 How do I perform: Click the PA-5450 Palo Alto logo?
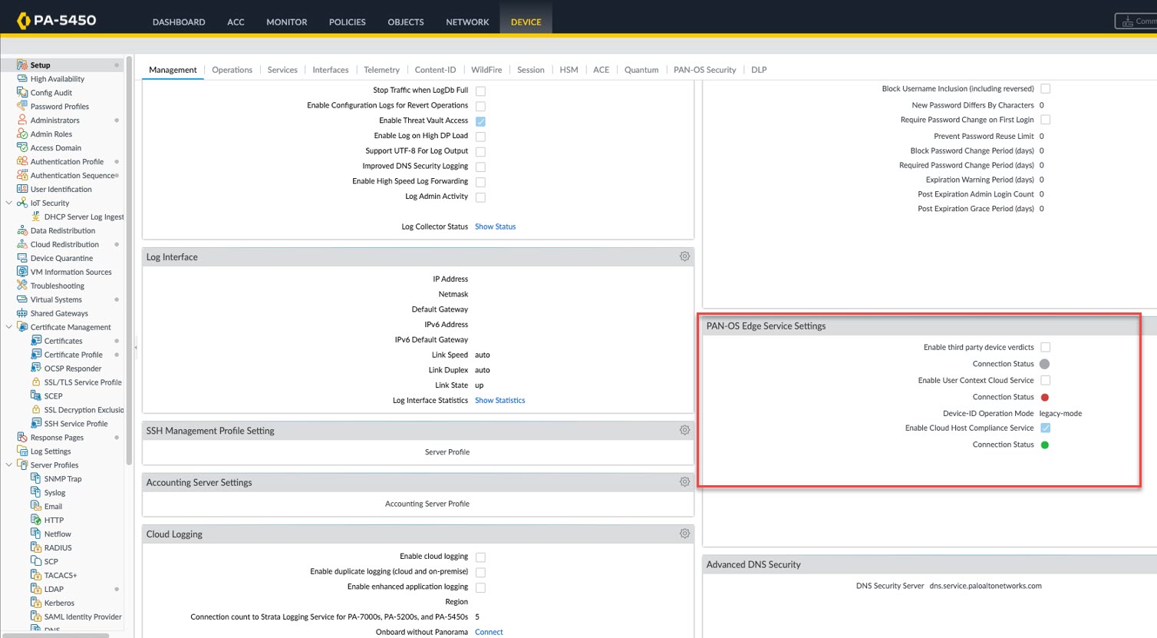(x=24, y=21)
